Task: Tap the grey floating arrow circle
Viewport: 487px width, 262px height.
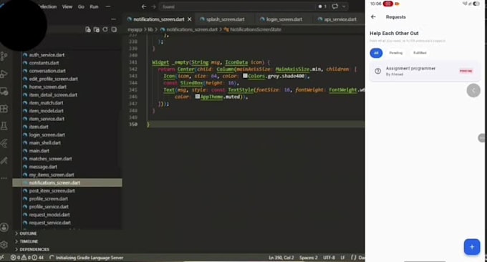Action: pyautogui.click(x=473, y=90)
